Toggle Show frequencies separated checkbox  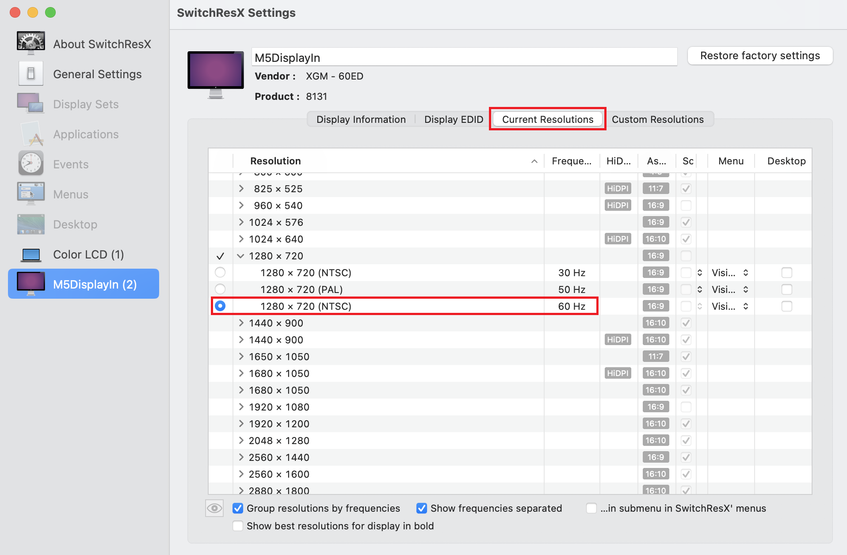422,508
